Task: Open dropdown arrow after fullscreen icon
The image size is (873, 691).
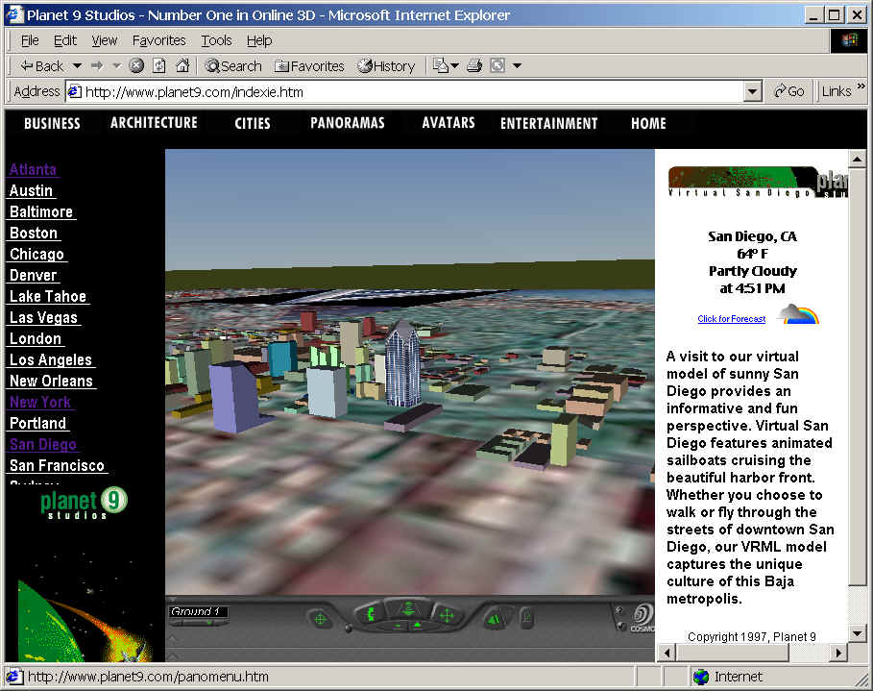Action: [518, 66]
